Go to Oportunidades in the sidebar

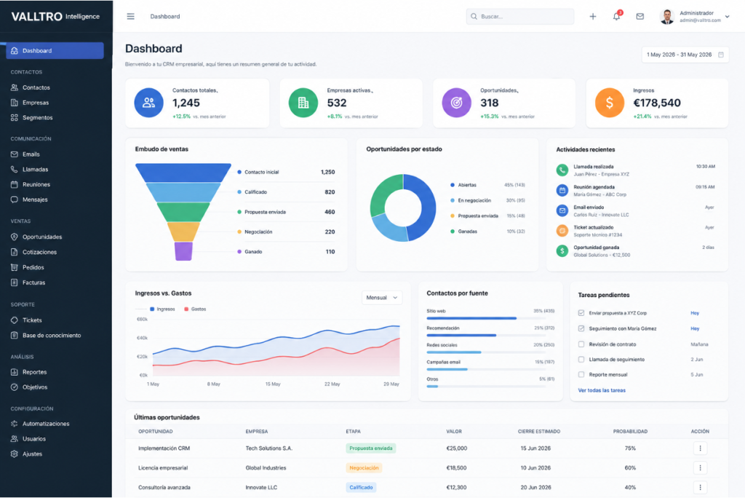point(41,237)
